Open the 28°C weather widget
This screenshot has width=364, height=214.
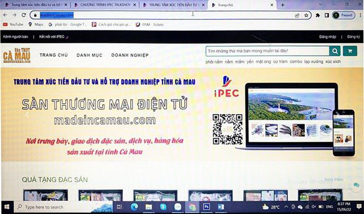271,207
